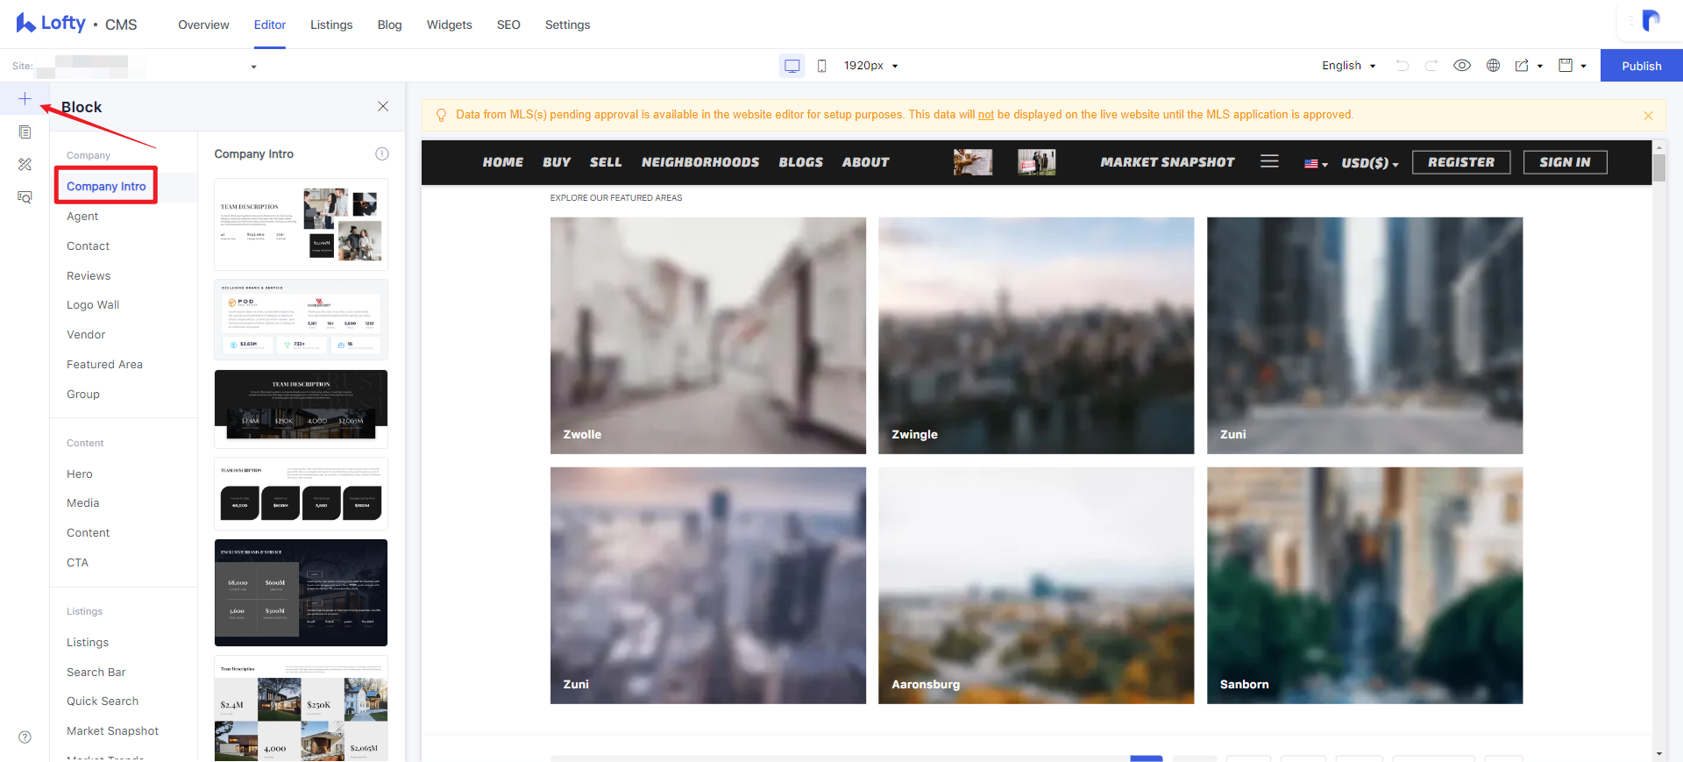The width and height of the screenshot is (1683, 762).
Task: Switch to mobile preview icon
Action: pos(821,66)
